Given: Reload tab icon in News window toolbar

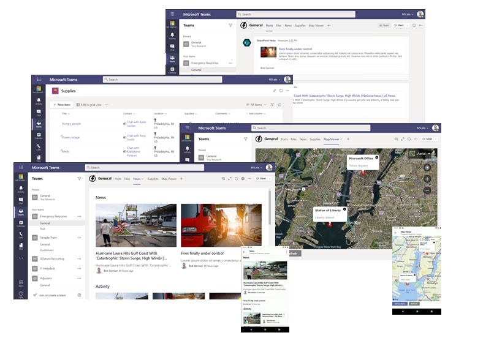Looking at the screenshot, I should pyautogui.click(x=237, y=178).
